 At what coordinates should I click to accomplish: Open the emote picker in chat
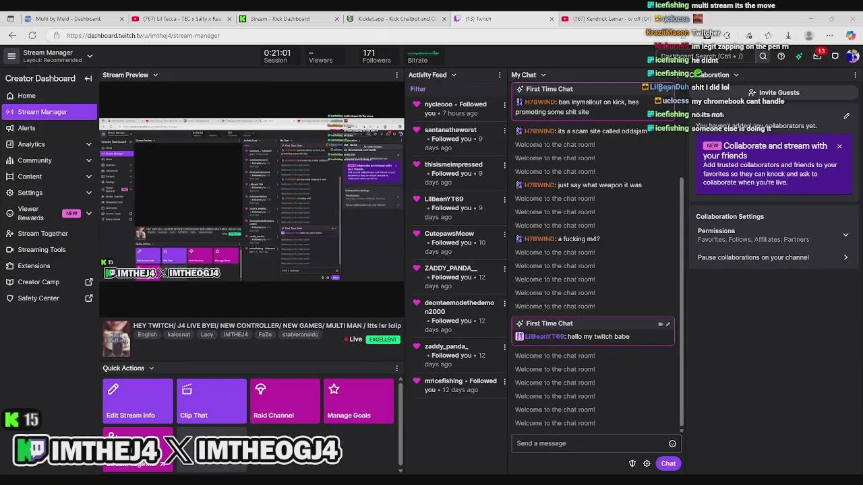tap(672, 443)
